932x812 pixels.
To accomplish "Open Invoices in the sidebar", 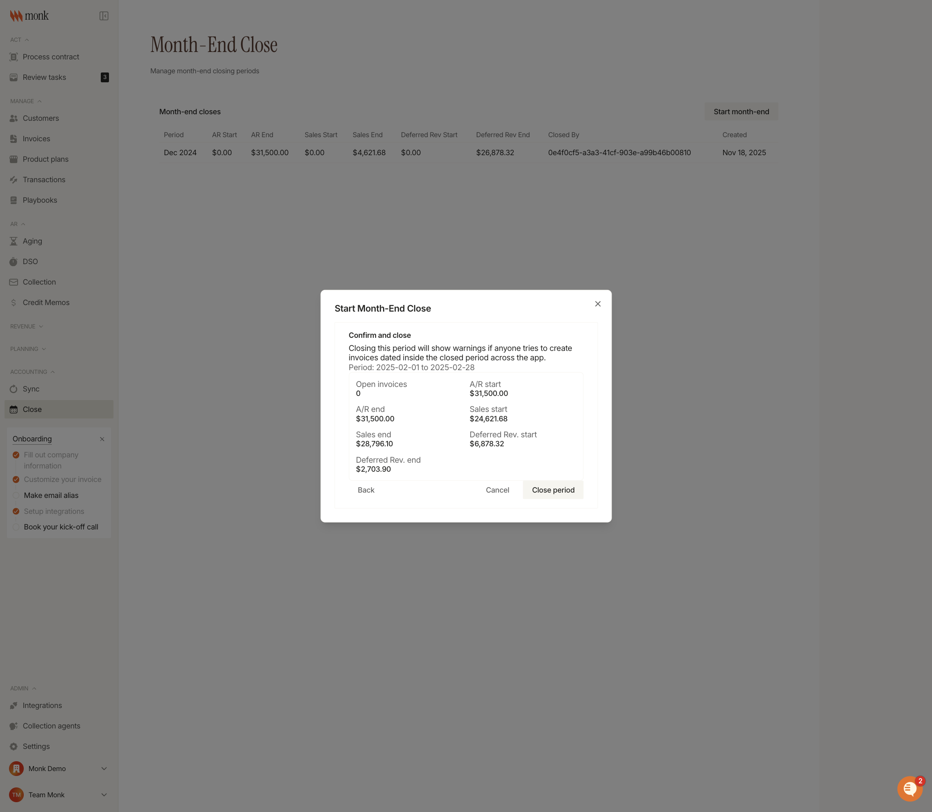I will pyautogui.click(x=36, y=139).
